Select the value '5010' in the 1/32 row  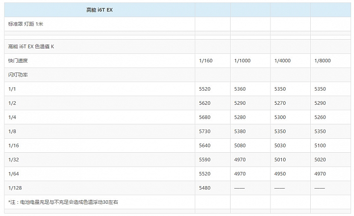click(x=280, y=160)
